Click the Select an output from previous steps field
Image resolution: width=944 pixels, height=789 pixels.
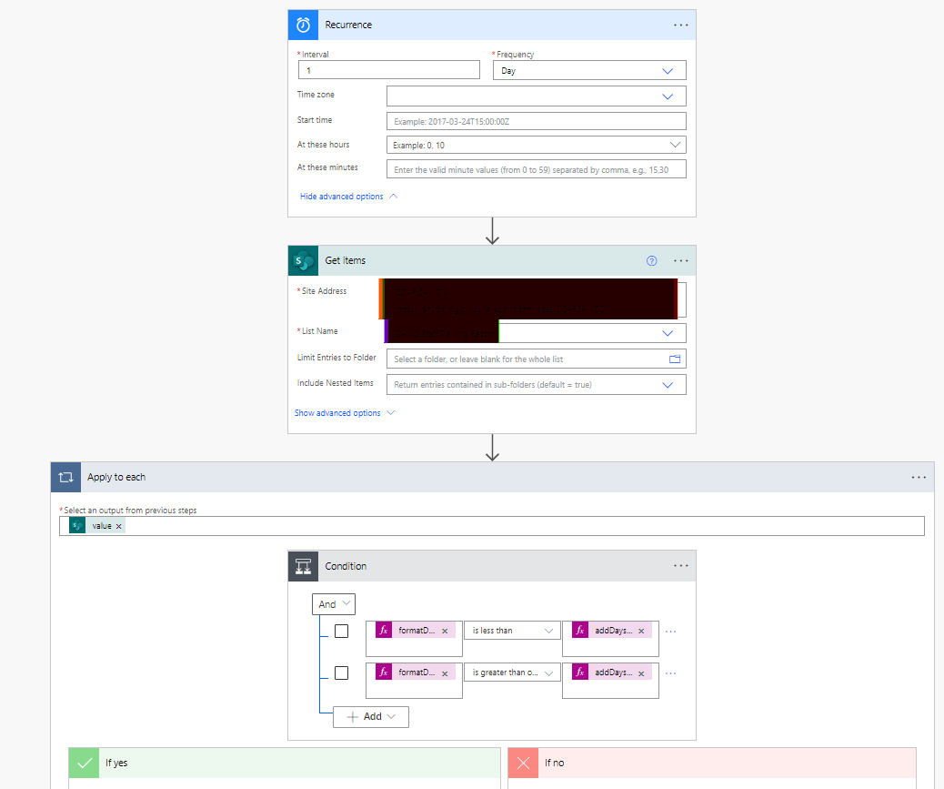(492, 526)
